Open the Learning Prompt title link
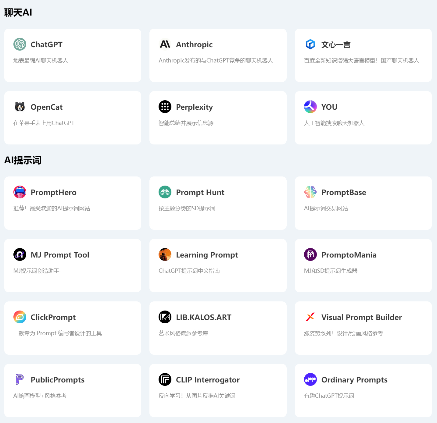The width and height of the screenshot is (437, 423). point(207,255)
